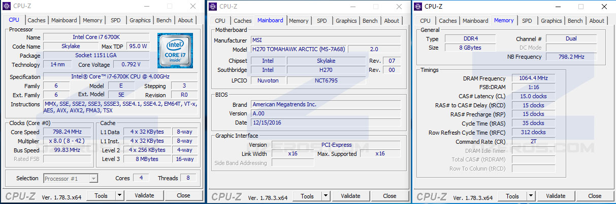Click Close button in Mainboard window
The image size is (616, 204).
click(390, 196)
